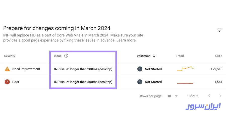This screenshot has width=226, height=113.
Task: Click the Validation column header
Action: click(x=143, y=56)
